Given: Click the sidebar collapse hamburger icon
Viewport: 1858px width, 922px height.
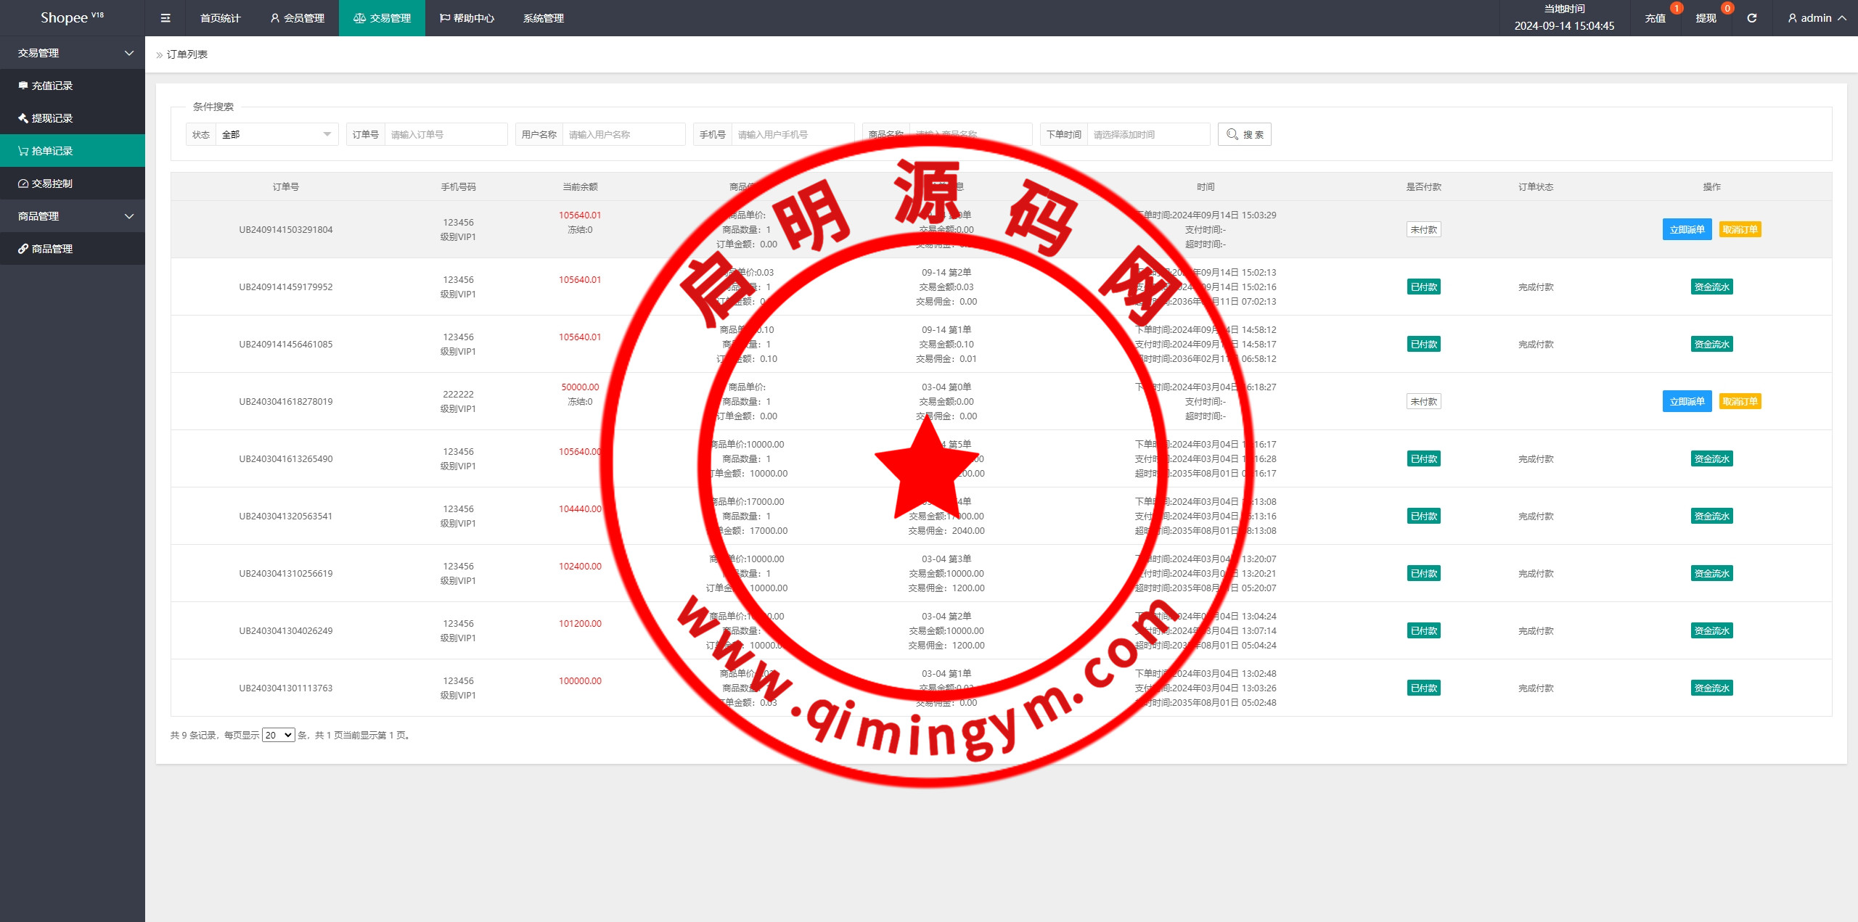Looking at the screenshot, I should coord(165,18).
